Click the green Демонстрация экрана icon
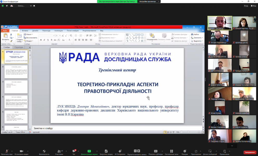This screenshot has width=258, height=156. coord(89,151)
